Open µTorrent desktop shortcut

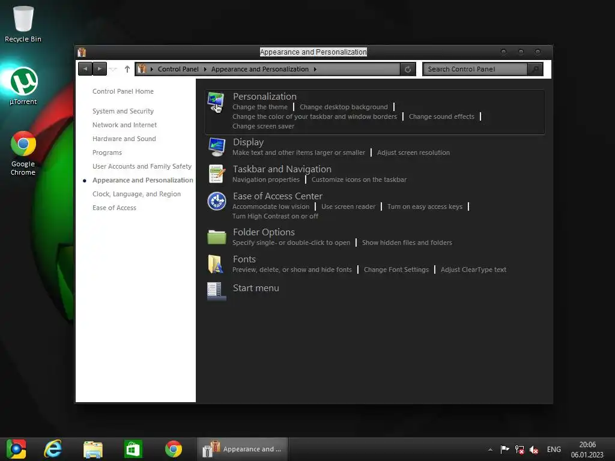coord(23,86)
